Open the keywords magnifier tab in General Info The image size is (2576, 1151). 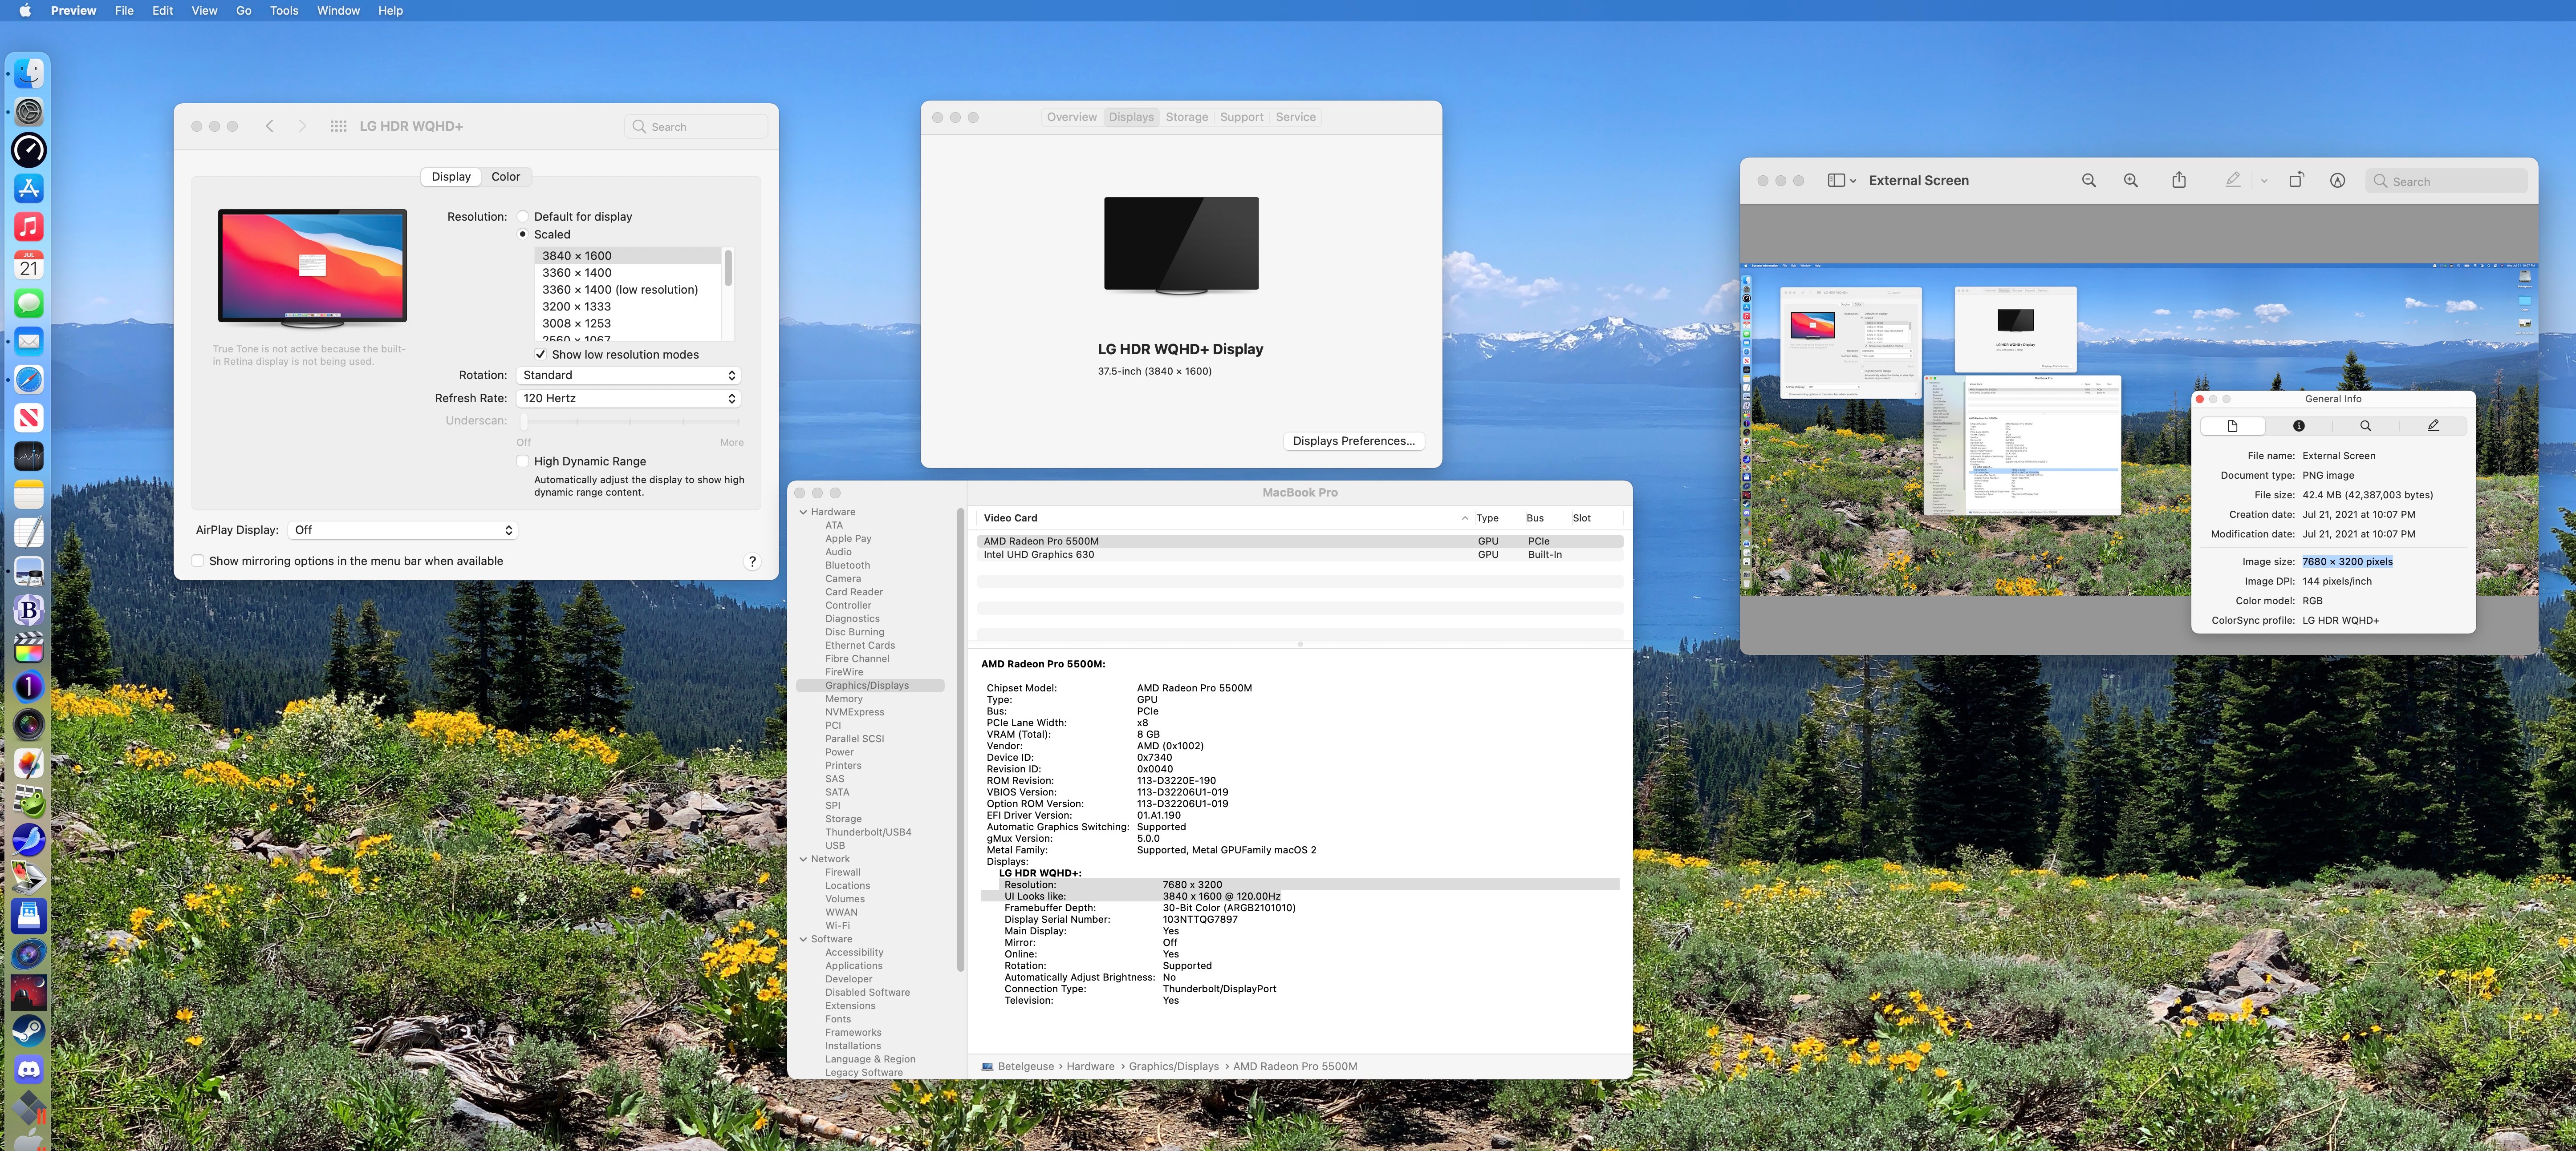point(2365,427)
